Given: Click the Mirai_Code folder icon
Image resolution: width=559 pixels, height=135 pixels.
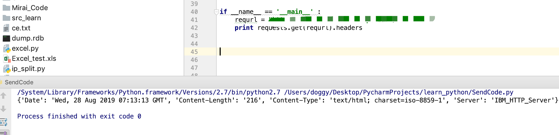Looking at the screenshot, I should [x=6, y=8].
